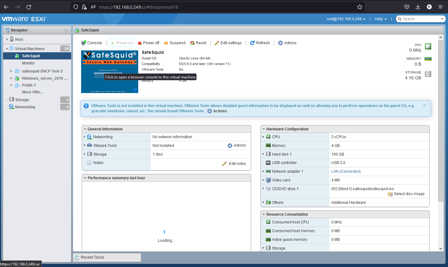Expand the Others hardware row
Viewport: 448px width, 267px height.
(263, 202)
